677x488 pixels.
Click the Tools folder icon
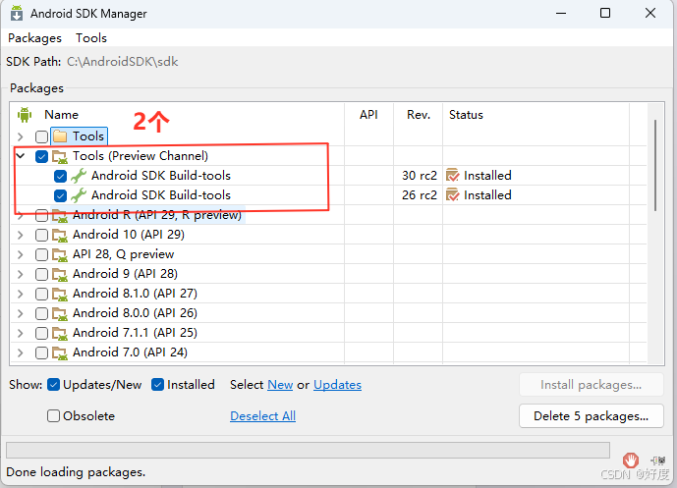coord(60,136)
